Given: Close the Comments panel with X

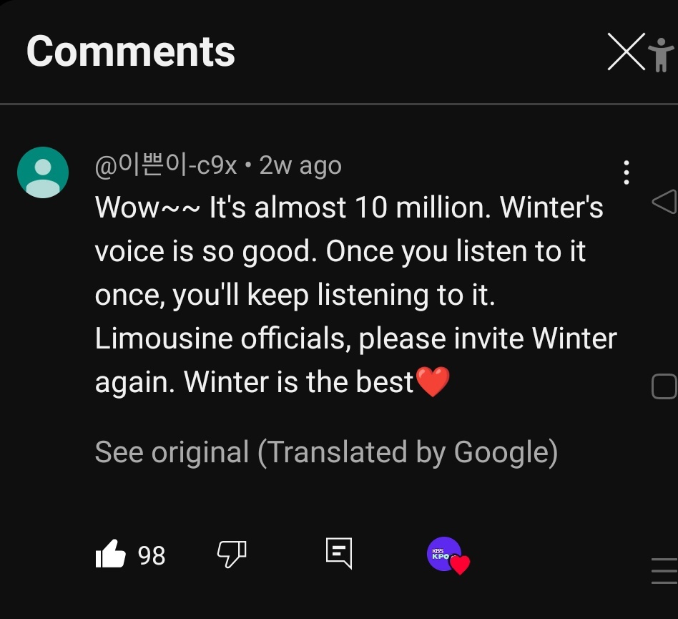Looking at the screenshot, I should (626, 52).
